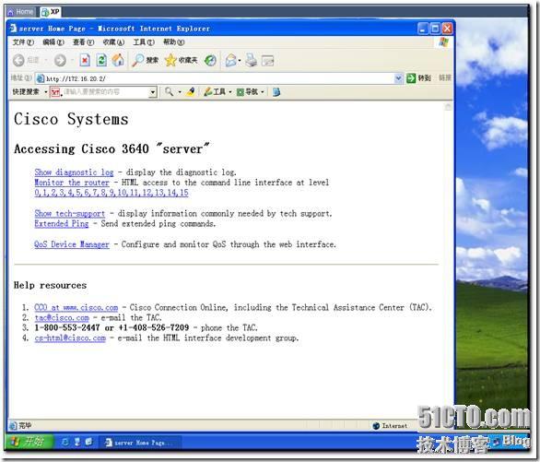Click the IE Back arrow button
This screenshot has height=462, width=540.
tap(18, 61)
